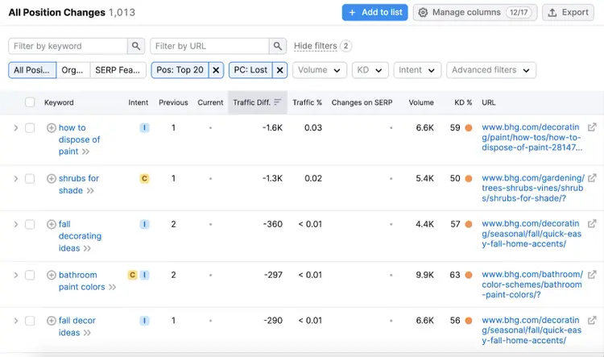Open the 'bathroom paint colors' keyword link
Screen dimensions: 604x357
coord(81,280)
